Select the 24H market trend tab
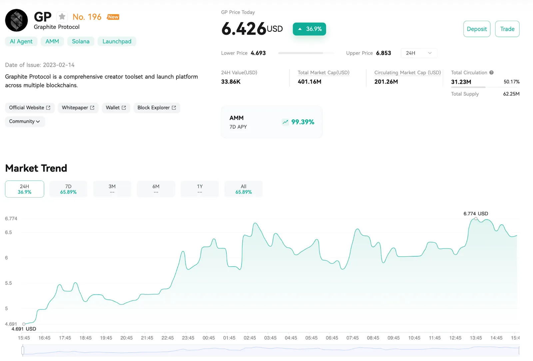533x361 pixels. (x=25, y=189)
